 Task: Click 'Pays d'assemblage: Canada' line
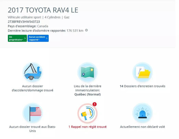pyautogui.click(x=28, y=26)
